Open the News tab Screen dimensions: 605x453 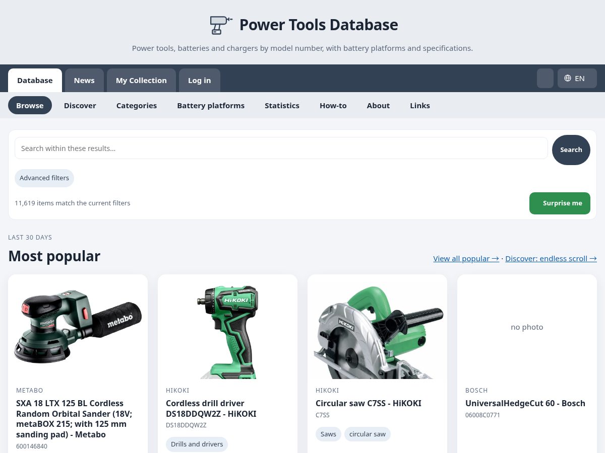tap(84, 81)
